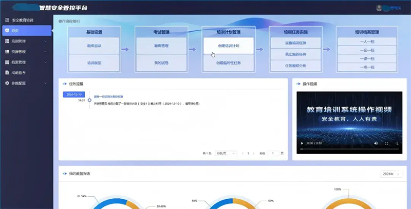Expand the 参数配置 submenu chevron
This screenshot has width=411, height=209.
[x=45, y=83]
